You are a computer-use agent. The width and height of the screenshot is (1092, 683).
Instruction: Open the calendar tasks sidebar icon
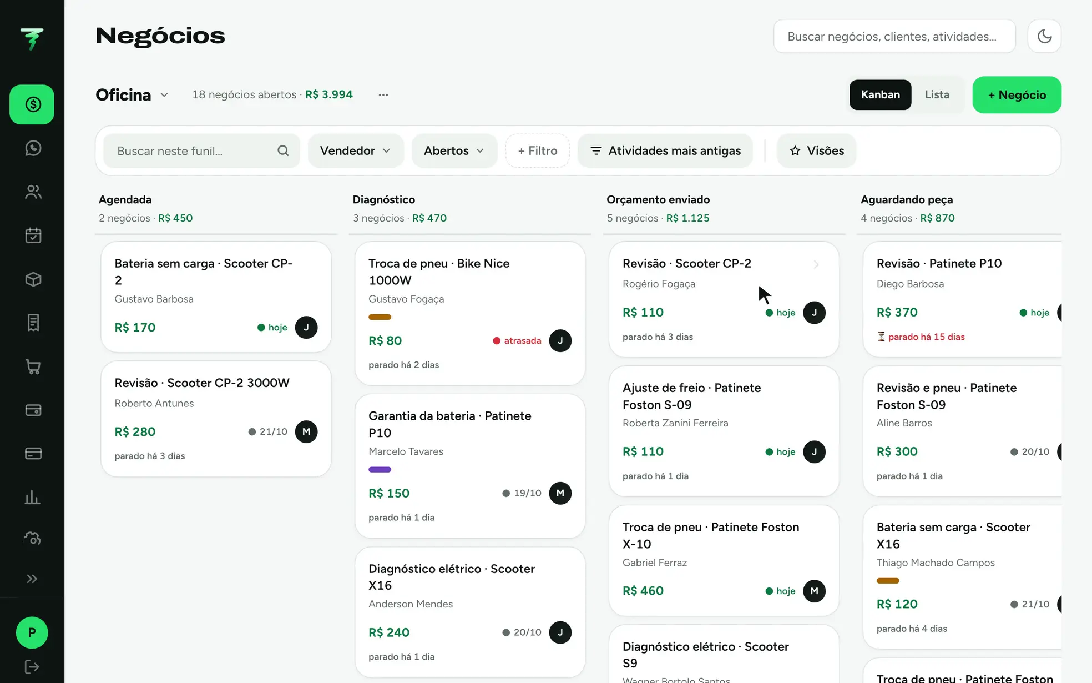tap(33, 235)
